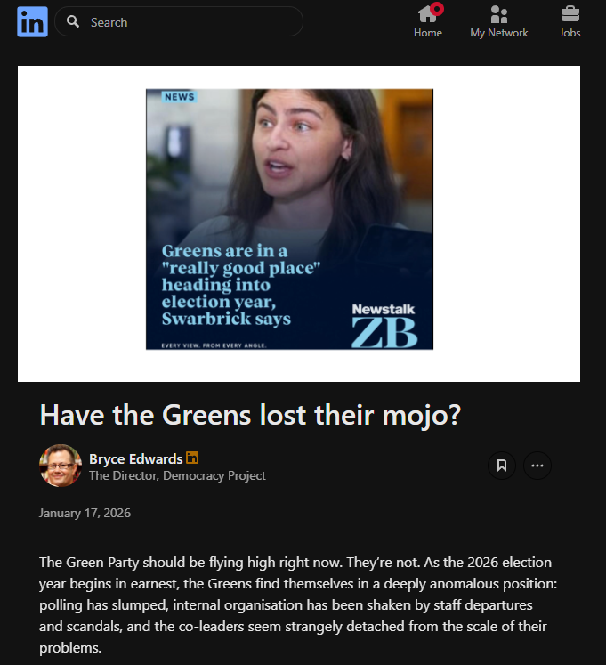The width and height of the screenshot is (606, 665).
Task: Click the red notification badge on Home
Action: 437,9
